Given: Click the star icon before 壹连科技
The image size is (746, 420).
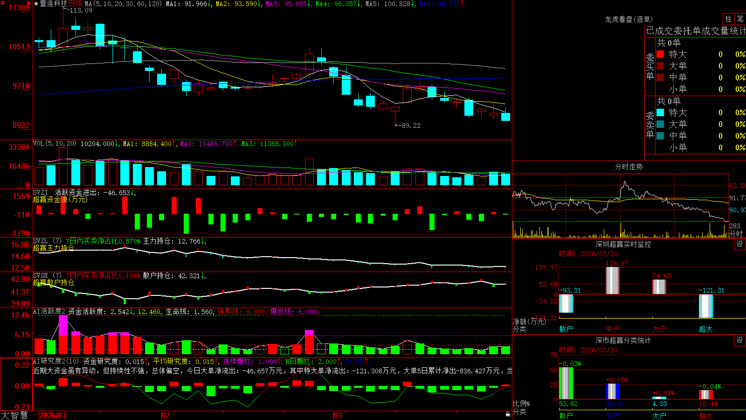Looking at the screenshot, I should tap(36, 4).
